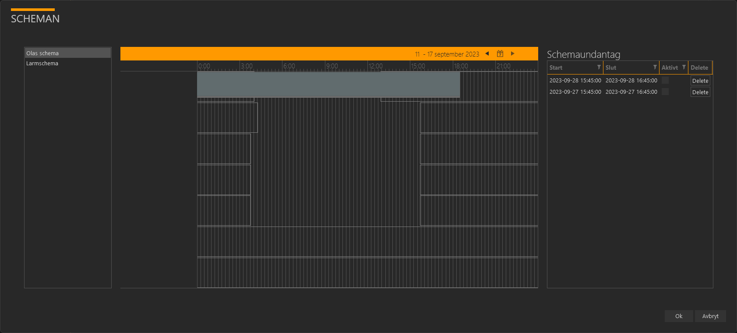The width and height of the screenshot is (737, 333).
Task: Delete the 2023-09-27 schedule exception
Action: pos(700,92)
